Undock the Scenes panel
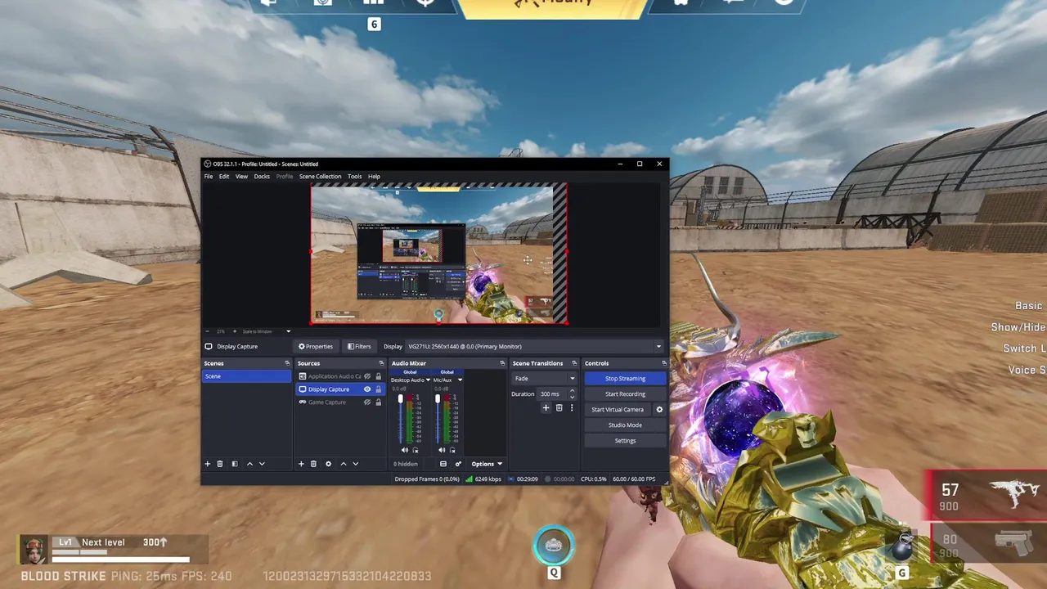The image size is (1047, 589). [x=287, y=363]
